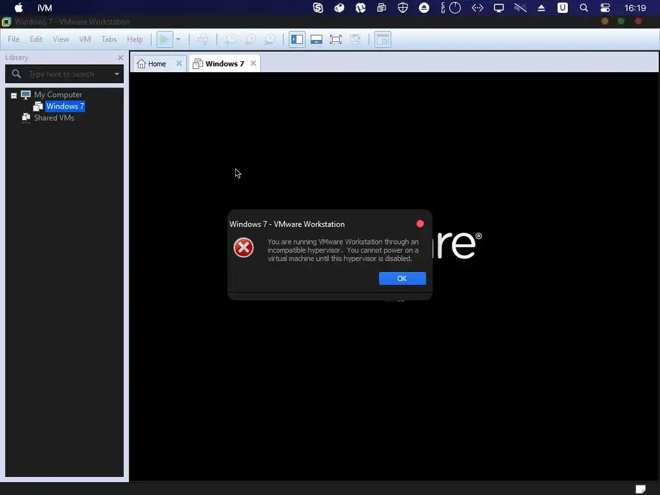This screenshot has width=660, height=495.
Task: Click OK in the error dialog
Action: (x=402, y=278)
